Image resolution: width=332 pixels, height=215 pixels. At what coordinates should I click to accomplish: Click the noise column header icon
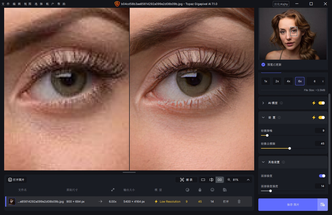(187, 190)
